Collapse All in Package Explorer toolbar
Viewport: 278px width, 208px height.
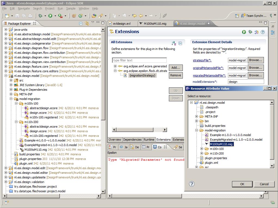[x=81, y=23]
